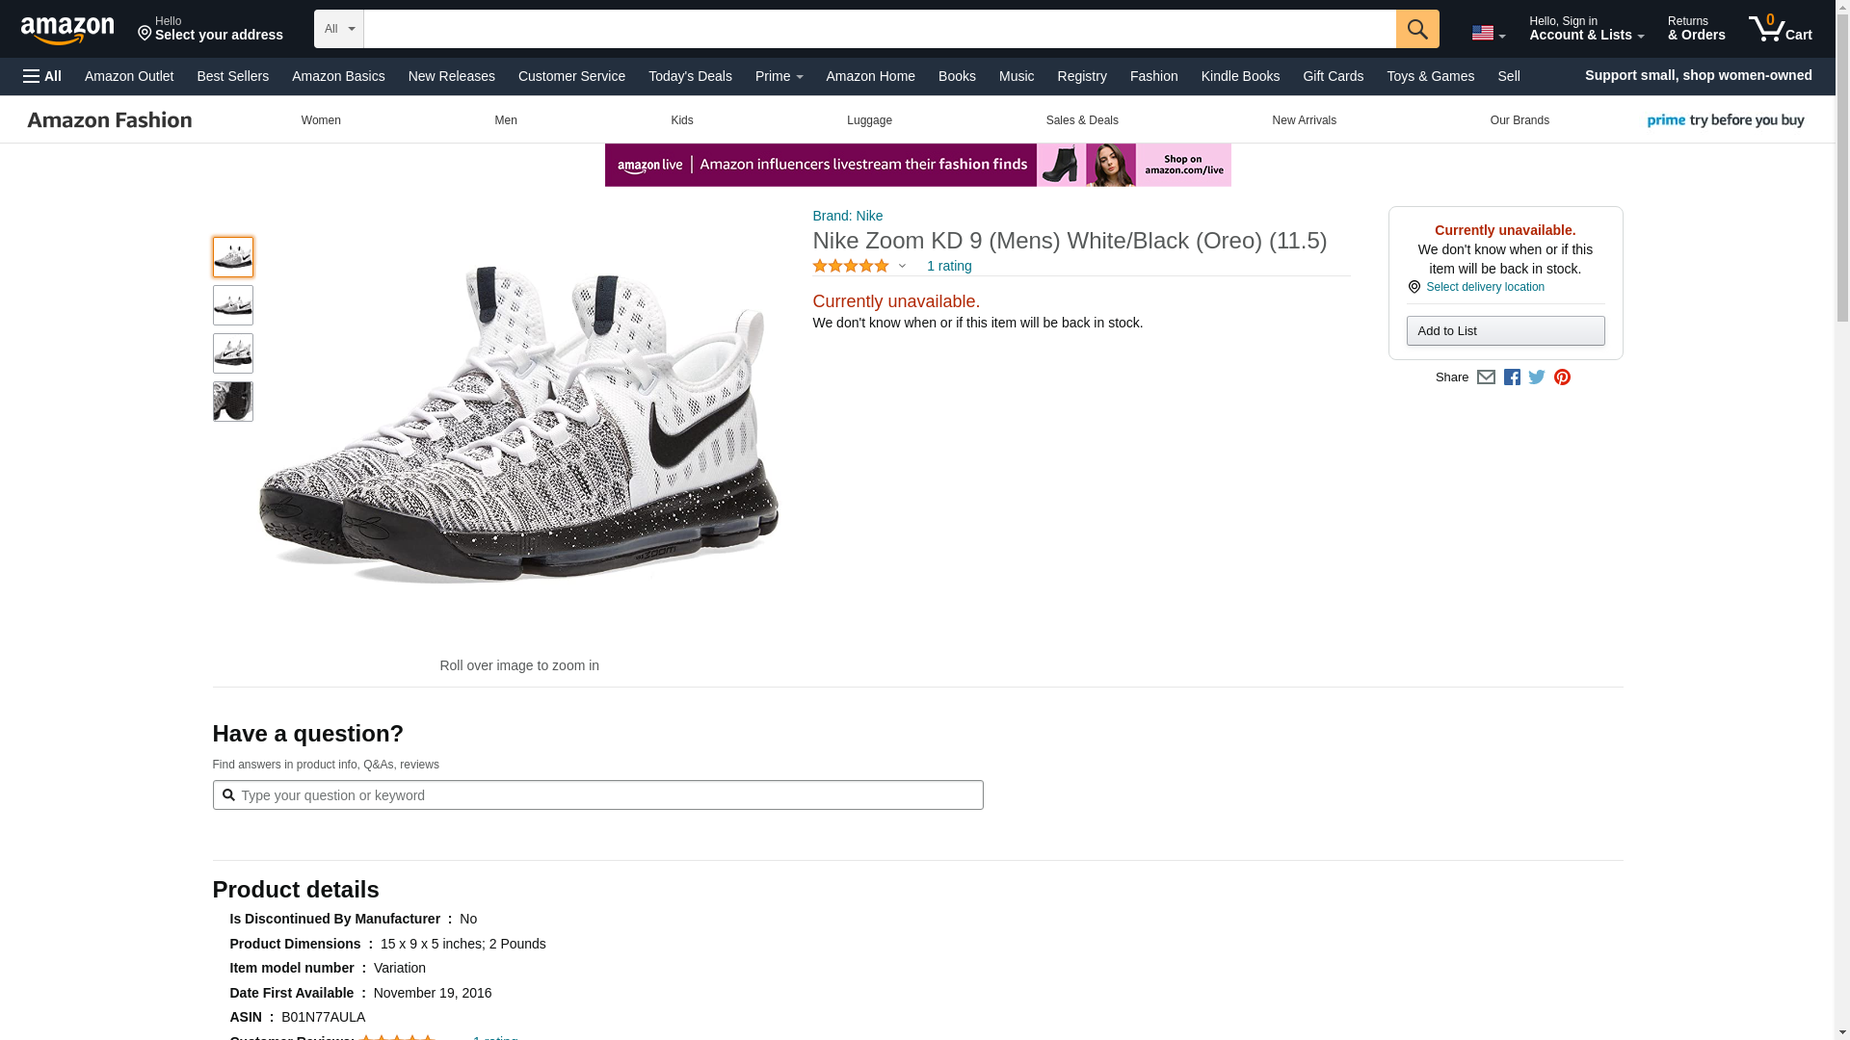Share the product via email icon
Image resolution: width=1850 pixels, height=1040 pixels.
click(x=1486, y=377)
